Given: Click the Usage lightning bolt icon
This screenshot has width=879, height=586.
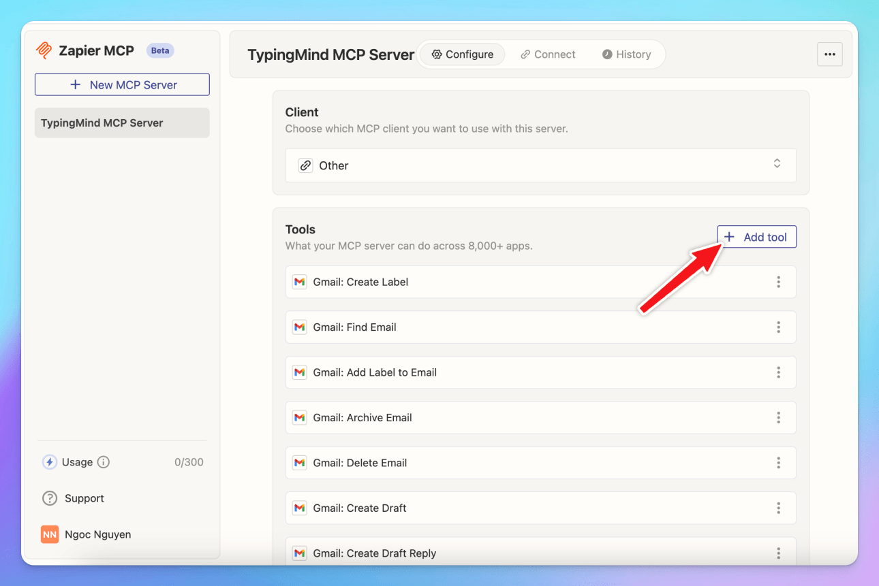Looking at the screenshot, I should pos(49,462).
